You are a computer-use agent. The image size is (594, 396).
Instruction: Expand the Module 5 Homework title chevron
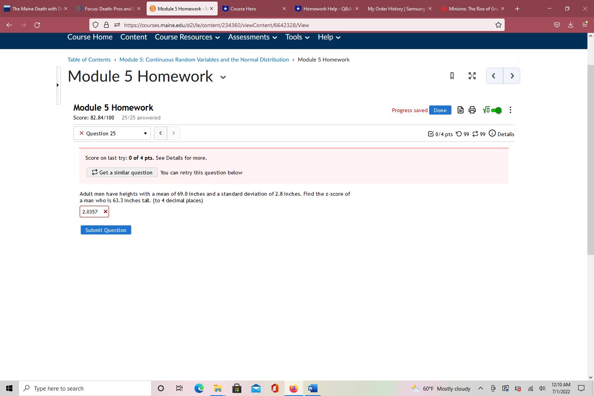coord(223,77)
